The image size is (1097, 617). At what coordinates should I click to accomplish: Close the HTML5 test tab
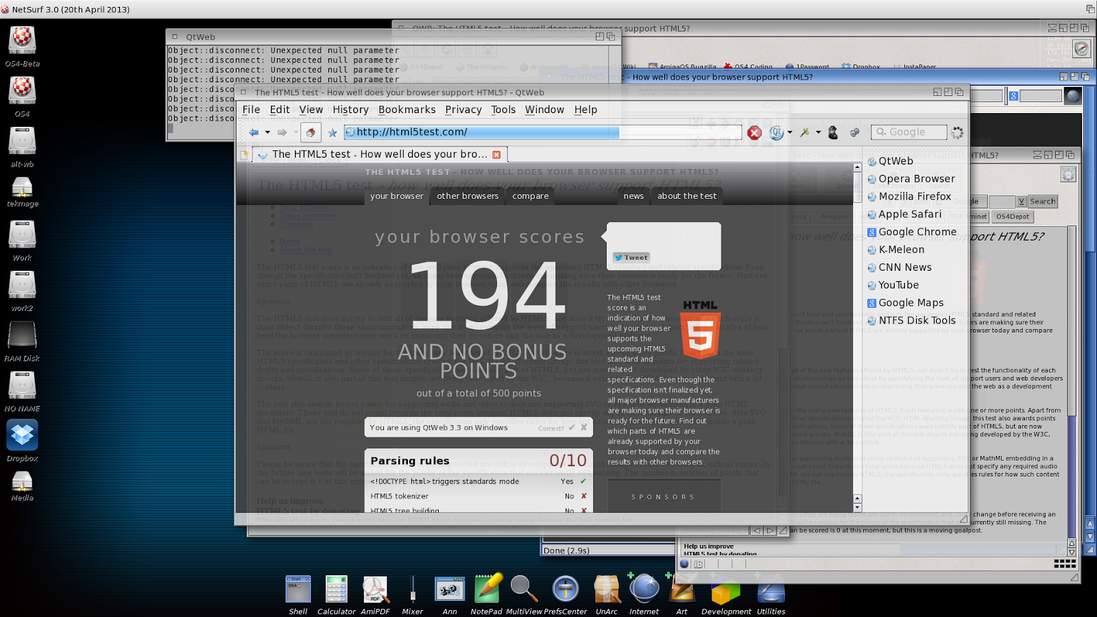[496, 154]
